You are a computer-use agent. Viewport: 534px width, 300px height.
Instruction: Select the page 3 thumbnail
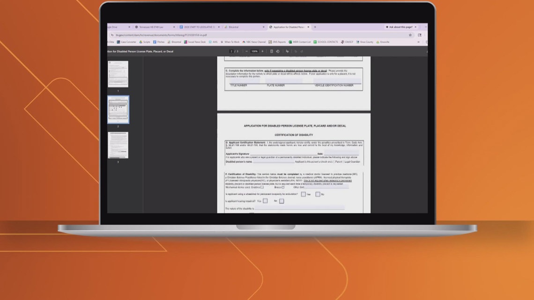click(118, 145)
